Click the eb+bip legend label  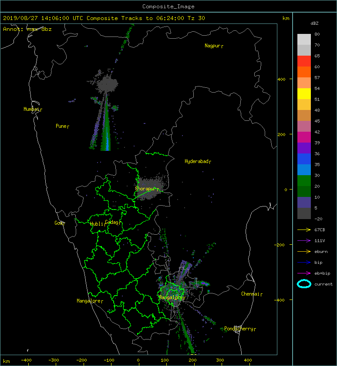pyautogui.click(x=322, y=273)
